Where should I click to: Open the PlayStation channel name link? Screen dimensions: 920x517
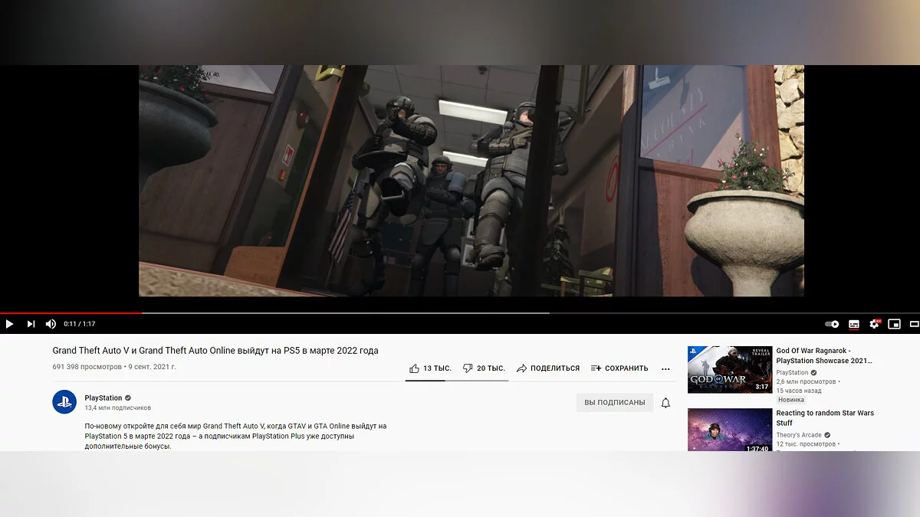pyautogui.click(x=103, y=398)
